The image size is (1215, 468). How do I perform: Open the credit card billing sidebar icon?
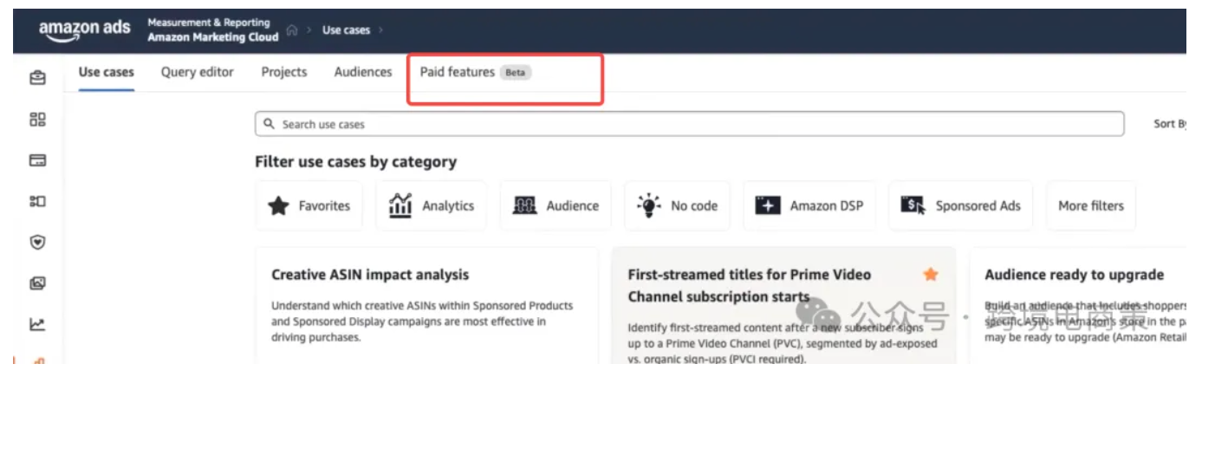(x=37, y=160)
